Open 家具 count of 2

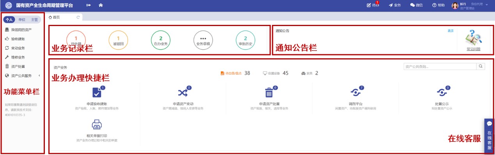point(310,73)
